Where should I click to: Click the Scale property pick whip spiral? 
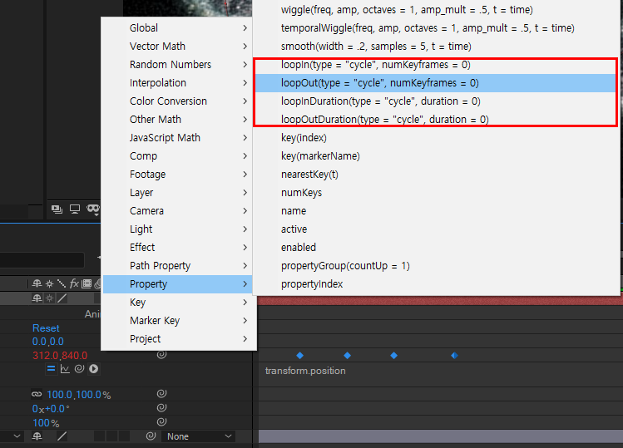point(161,394)
